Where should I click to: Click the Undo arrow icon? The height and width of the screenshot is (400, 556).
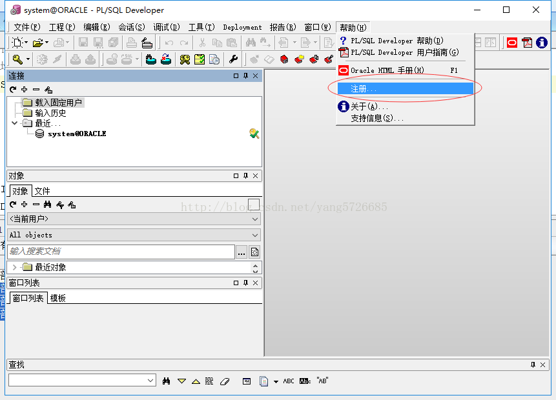pyautogui.click(x=169, y=41)
